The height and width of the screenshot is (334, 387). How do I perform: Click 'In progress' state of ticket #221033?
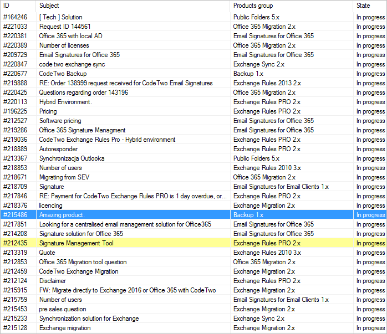click(370, 27)
